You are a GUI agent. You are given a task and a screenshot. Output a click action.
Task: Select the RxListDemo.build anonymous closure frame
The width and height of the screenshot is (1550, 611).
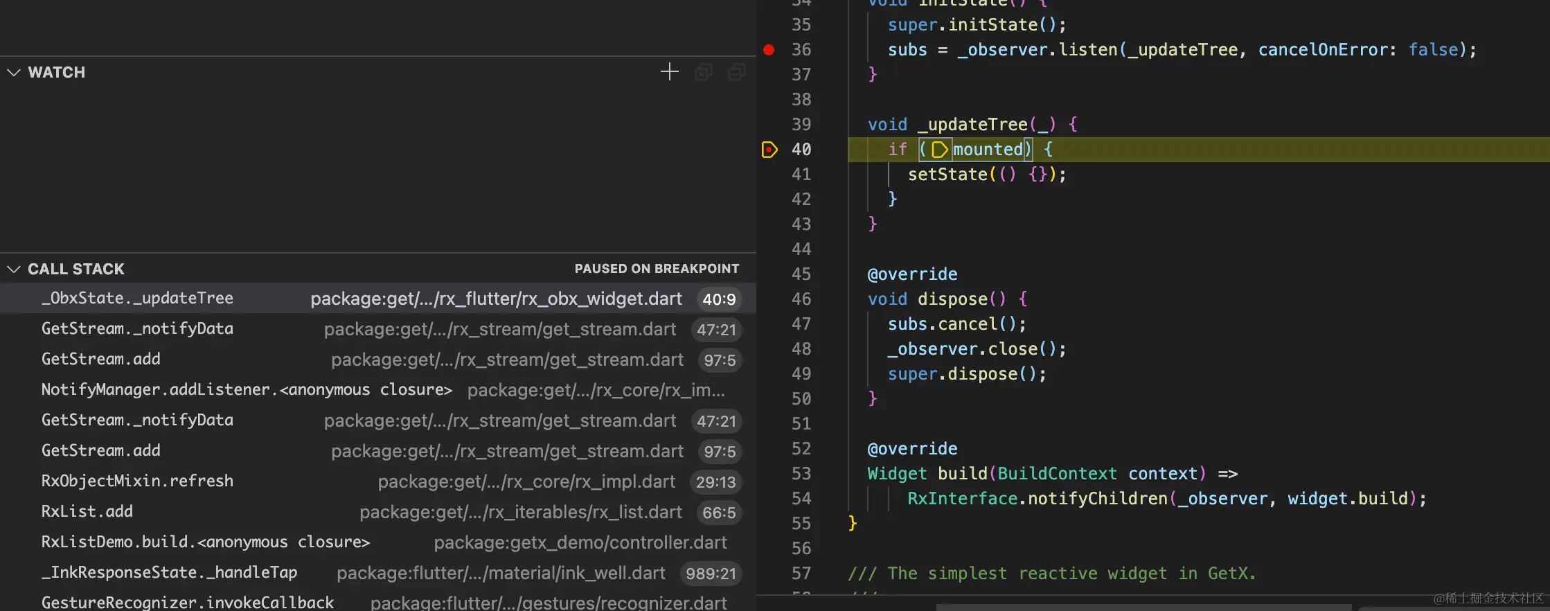[378, 542]
